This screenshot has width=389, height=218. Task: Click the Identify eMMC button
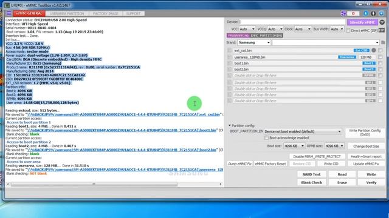click(362, 22)
